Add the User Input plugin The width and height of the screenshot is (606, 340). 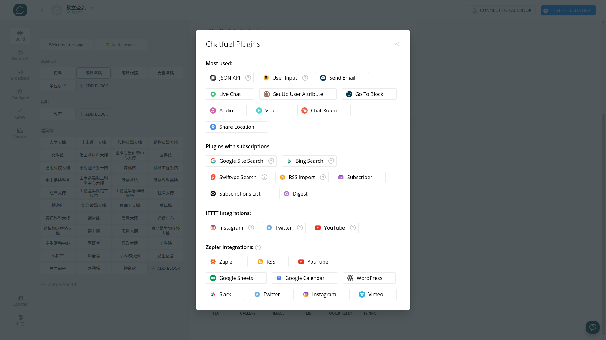(x=281, y=78)
